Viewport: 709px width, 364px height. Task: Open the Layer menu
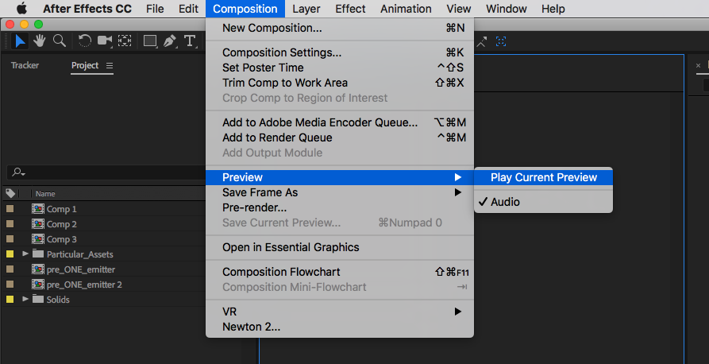pos(306,9)
